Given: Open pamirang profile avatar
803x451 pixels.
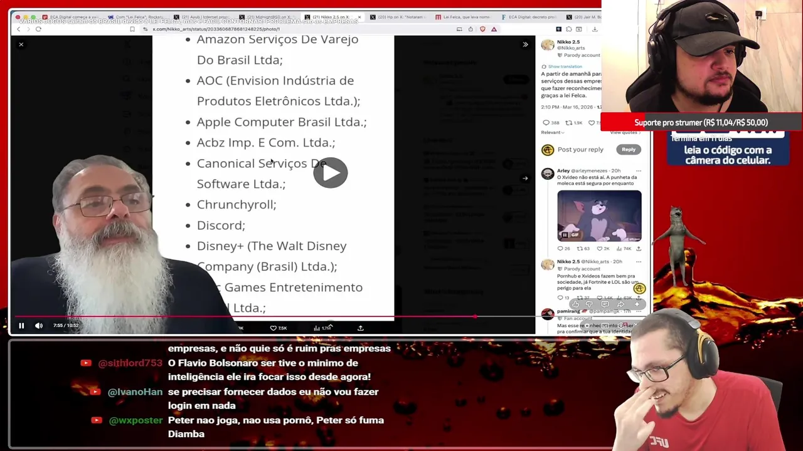Looking at the screenshot, I should (x=548, y=314).
